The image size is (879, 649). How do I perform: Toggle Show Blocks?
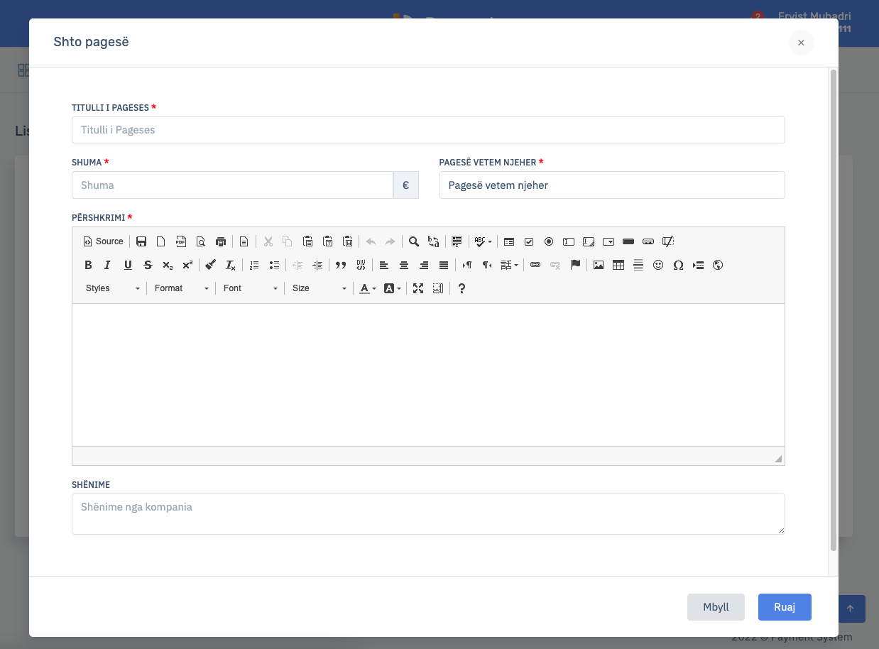438,288
